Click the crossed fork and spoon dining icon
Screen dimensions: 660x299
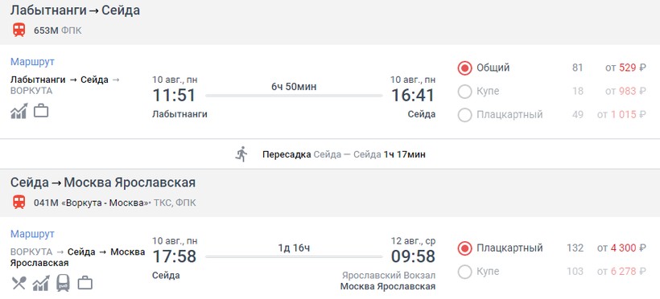tap(19, 283)
